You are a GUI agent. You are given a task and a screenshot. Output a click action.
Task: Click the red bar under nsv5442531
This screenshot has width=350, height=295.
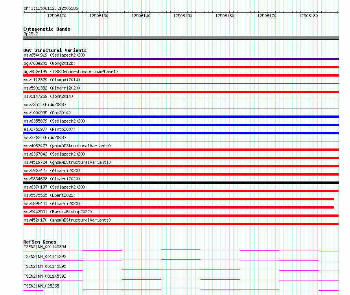tap(181, 216)
